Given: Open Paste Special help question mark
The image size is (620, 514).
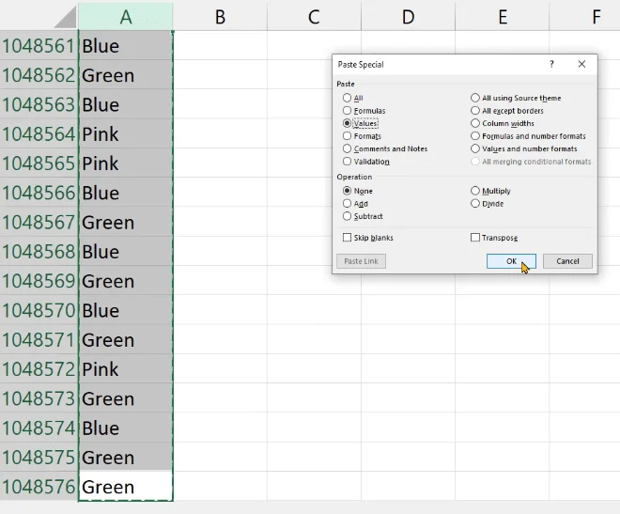Looking at the screenshot, I should [x=551, y=64].
